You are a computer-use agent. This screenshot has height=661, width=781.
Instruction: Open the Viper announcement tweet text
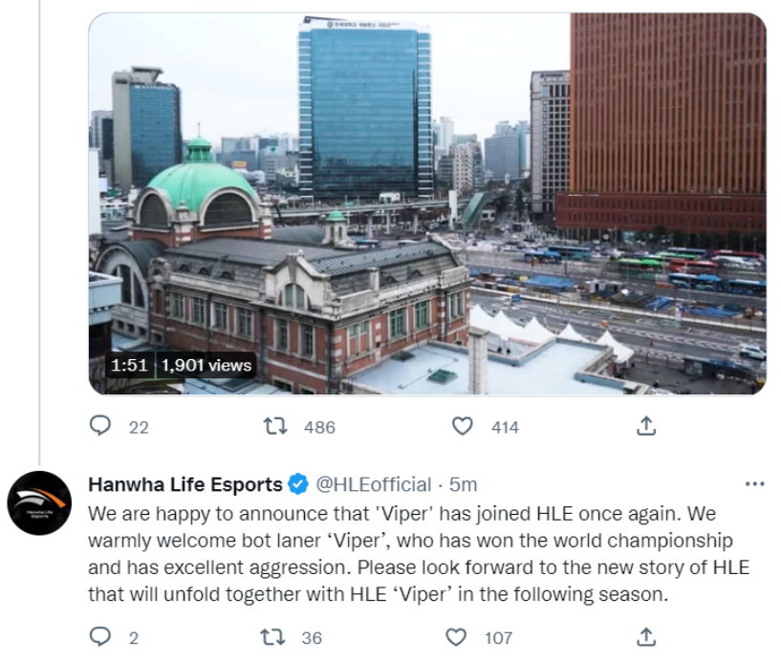click(419, 553)
